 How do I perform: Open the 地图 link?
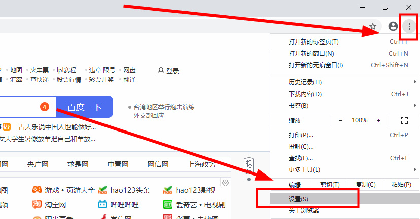16,70
